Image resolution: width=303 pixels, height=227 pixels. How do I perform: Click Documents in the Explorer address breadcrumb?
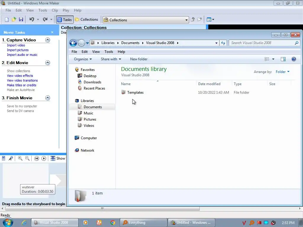[x=130, y=43]
